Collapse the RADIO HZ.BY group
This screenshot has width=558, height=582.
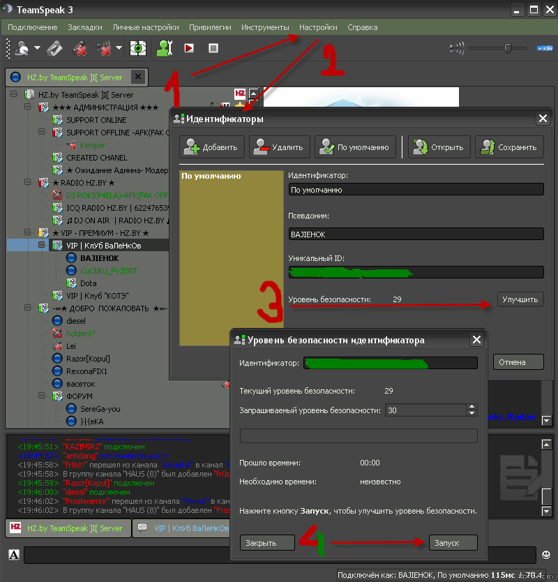tap(27, 182)
